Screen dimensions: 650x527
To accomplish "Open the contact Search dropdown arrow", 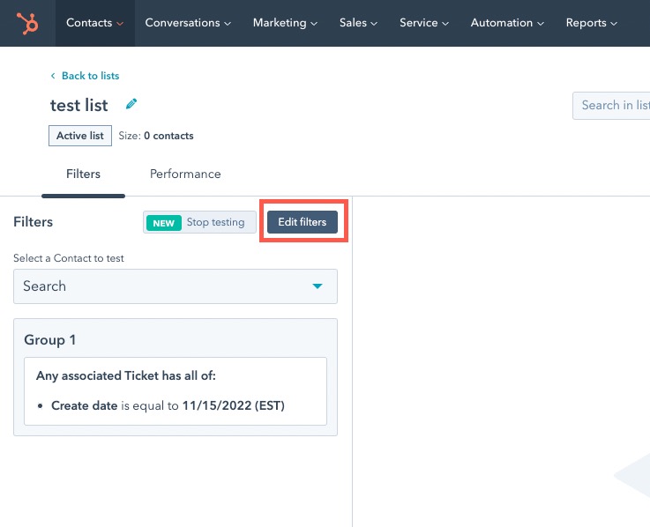I will (318, 286).
